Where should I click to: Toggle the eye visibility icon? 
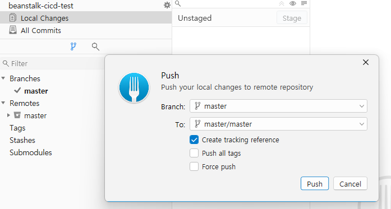pyautogui.click(x=293, y=3)
